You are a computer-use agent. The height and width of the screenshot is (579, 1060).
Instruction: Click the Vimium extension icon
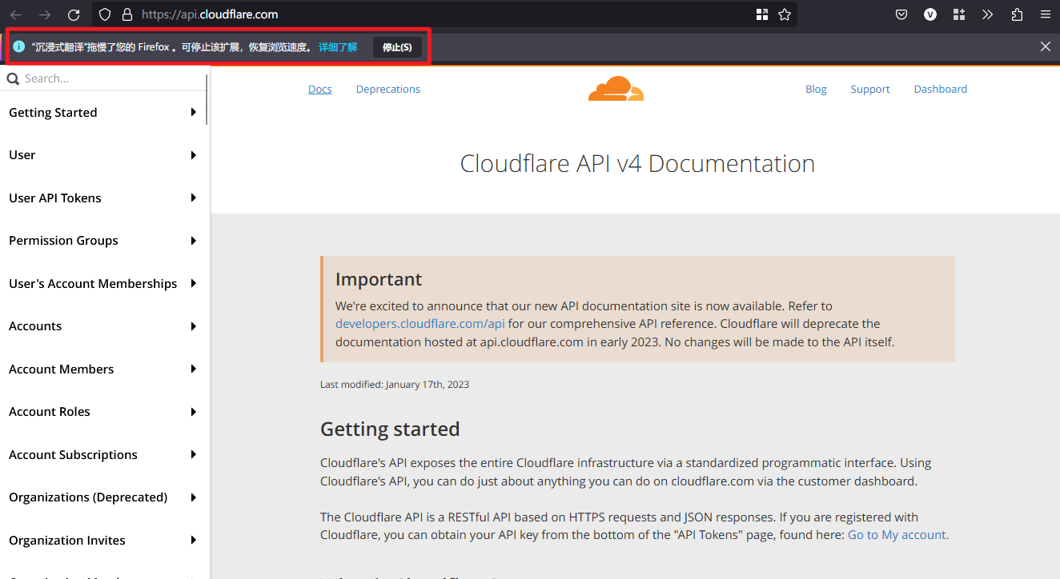pos(930,14)
